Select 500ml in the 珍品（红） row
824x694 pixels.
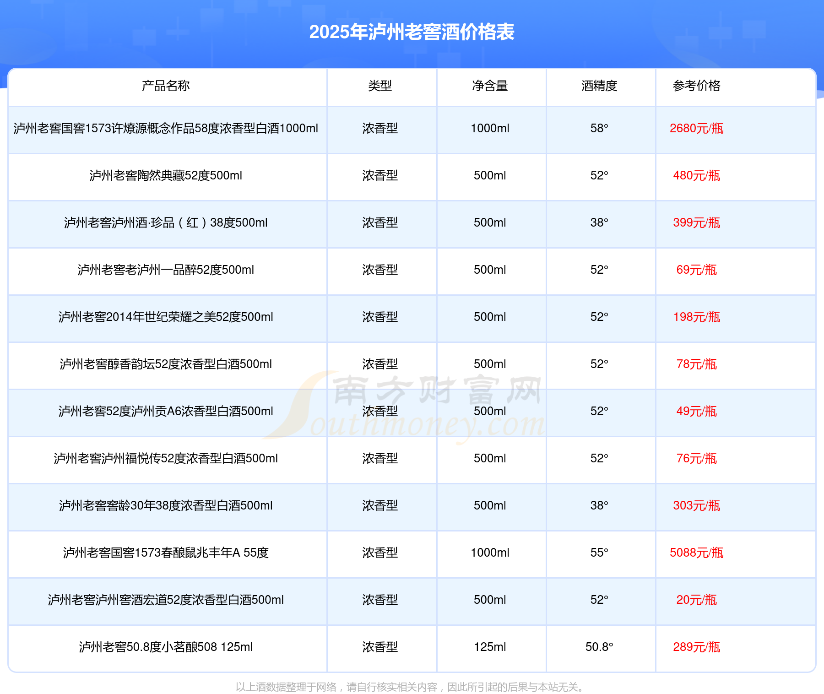(x=490, y=222)
